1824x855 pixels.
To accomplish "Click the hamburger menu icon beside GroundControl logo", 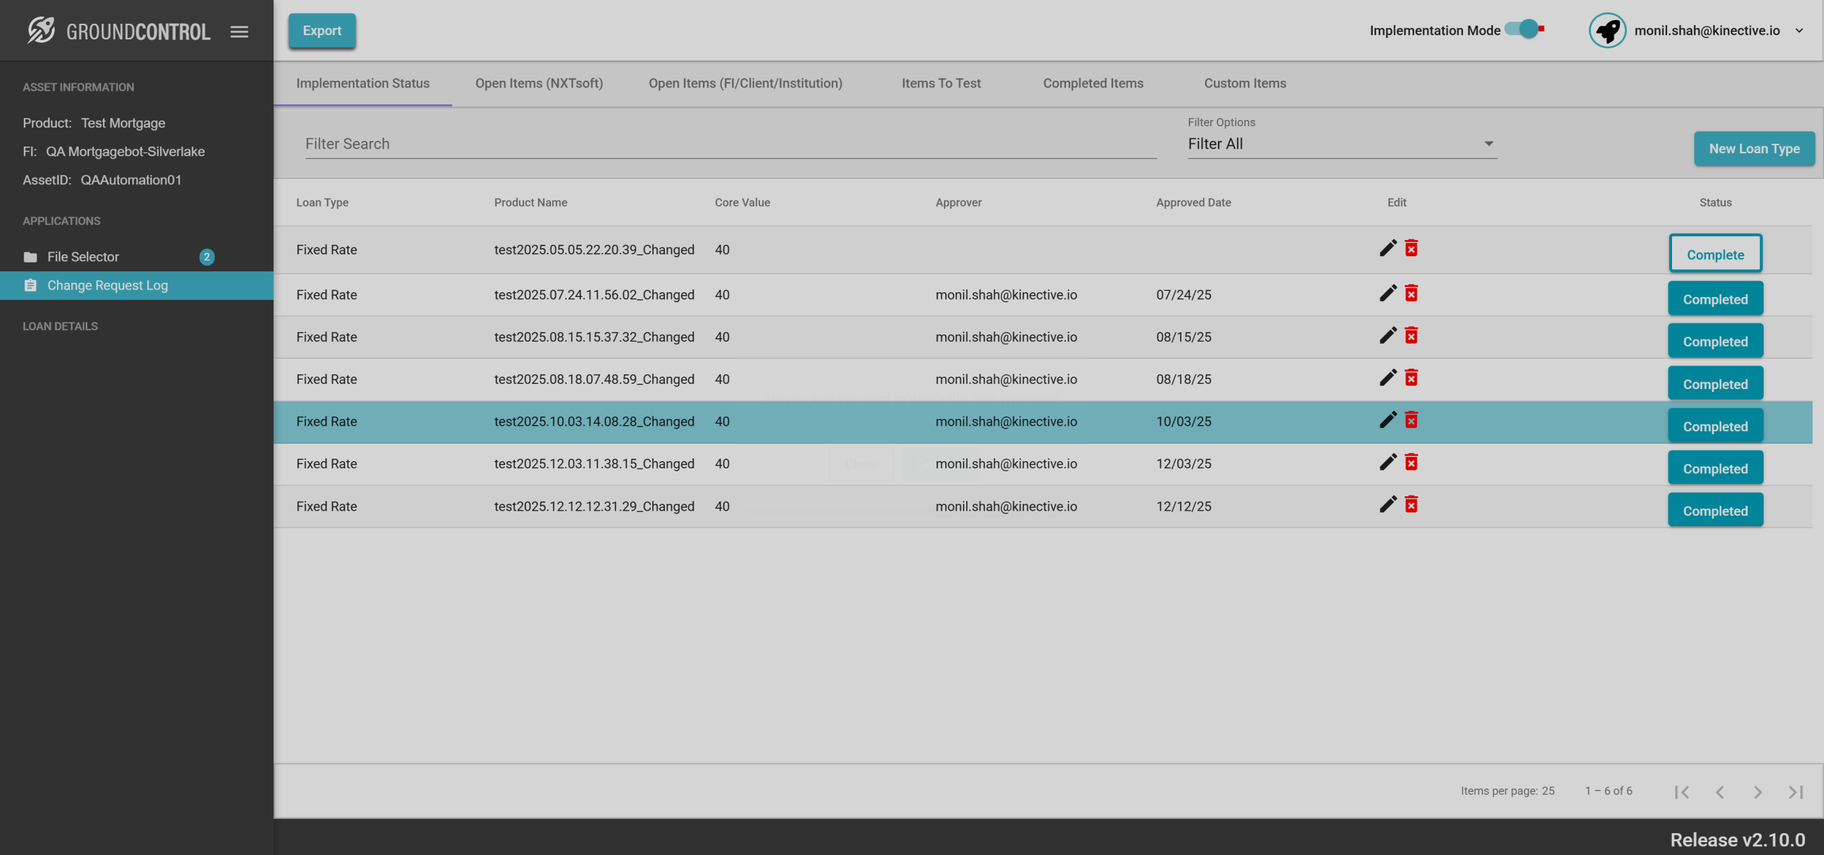I will (240, 31).
